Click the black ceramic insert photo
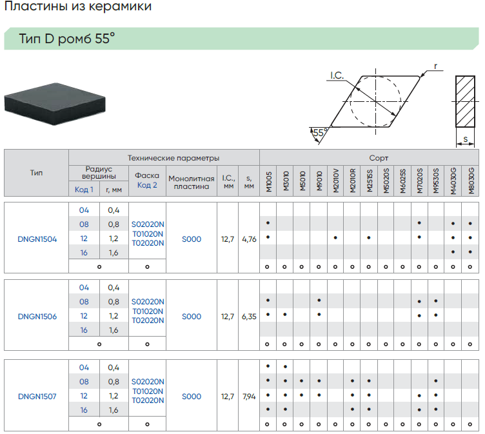The height and width of the screenshot is (434, 485). pyautogui.click(x=55, y=104)
